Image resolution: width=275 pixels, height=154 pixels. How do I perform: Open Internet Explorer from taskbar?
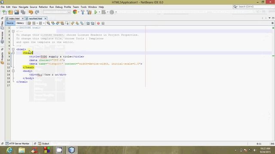click(x=9, y=150)
